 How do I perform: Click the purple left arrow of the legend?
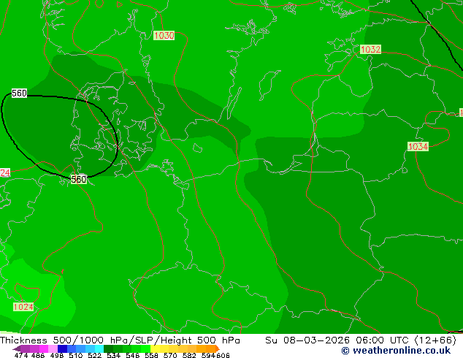tap(17, 349)
